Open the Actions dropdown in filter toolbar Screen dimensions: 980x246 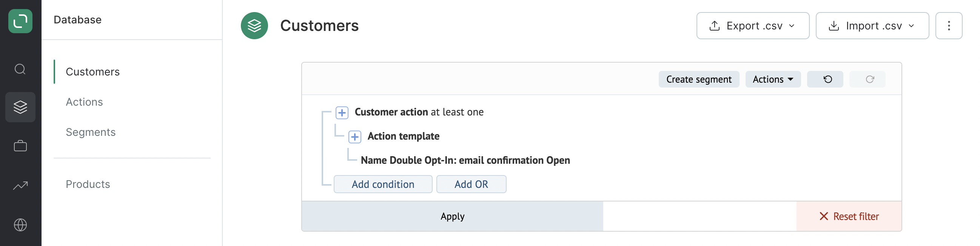click(x=773, y=79)
